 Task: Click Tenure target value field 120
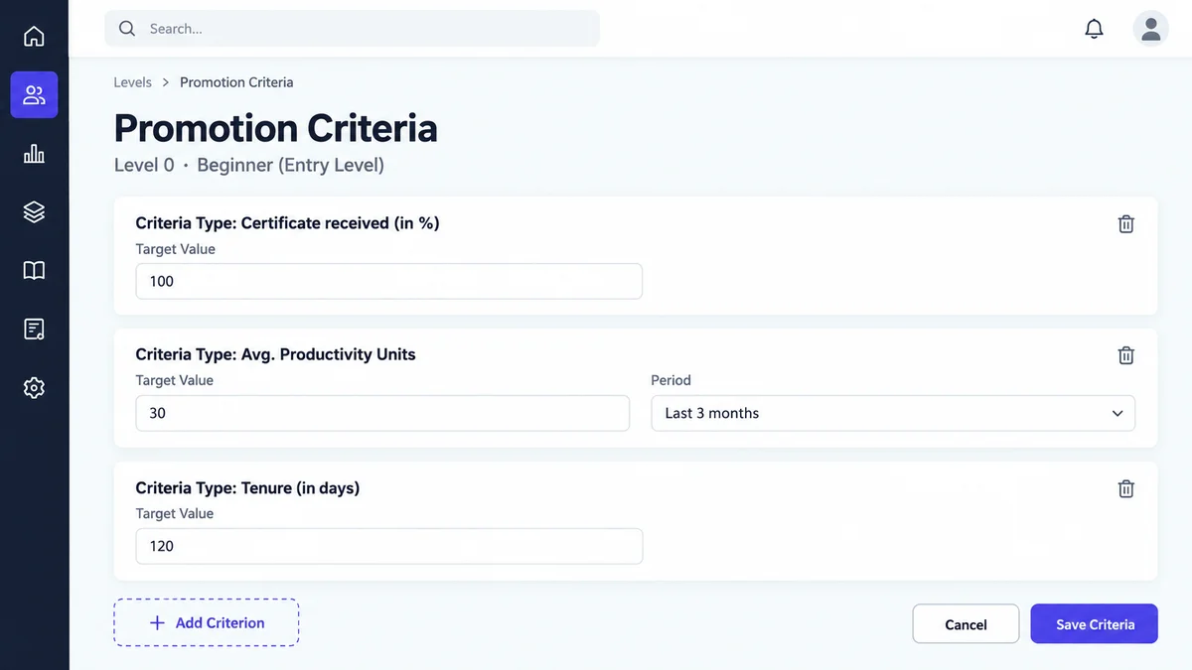[x=388, y=546]
